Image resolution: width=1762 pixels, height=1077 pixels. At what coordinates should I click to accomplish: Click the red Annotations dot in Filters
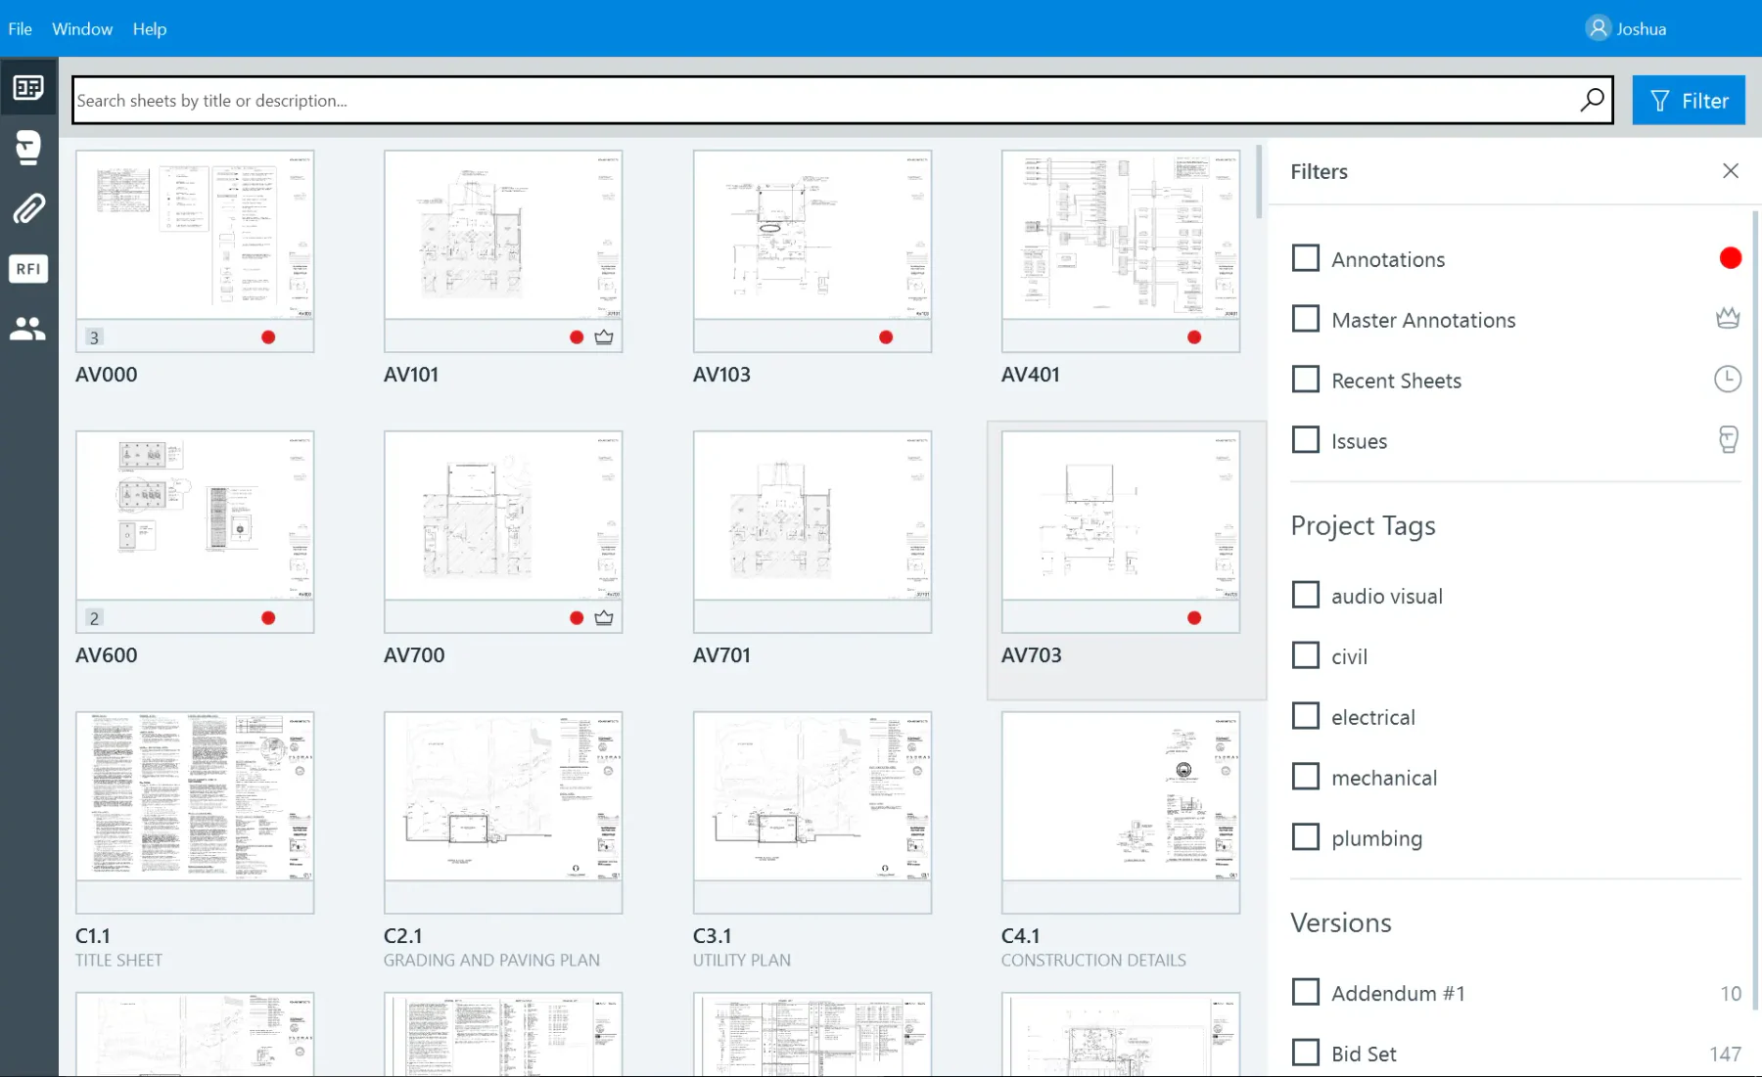(1730, 258)
